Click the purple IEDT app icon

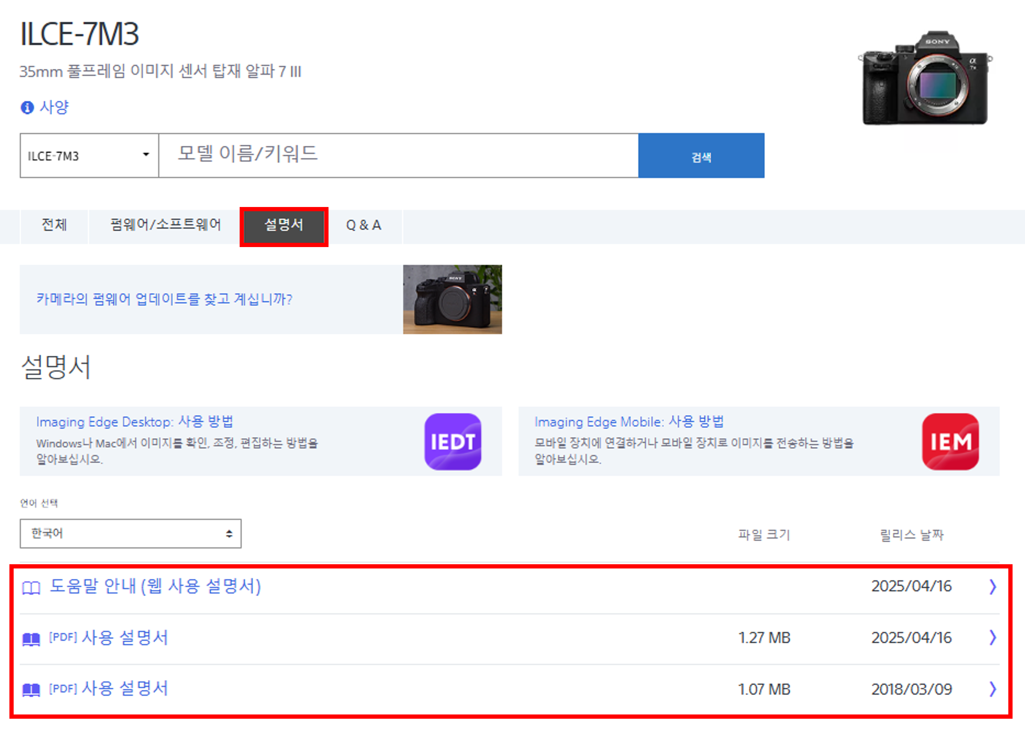tap(453, 441)
